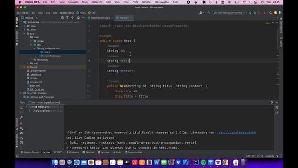Open the Terminal tool window tab
Viewport: 298px width, 168px height.
88,152
